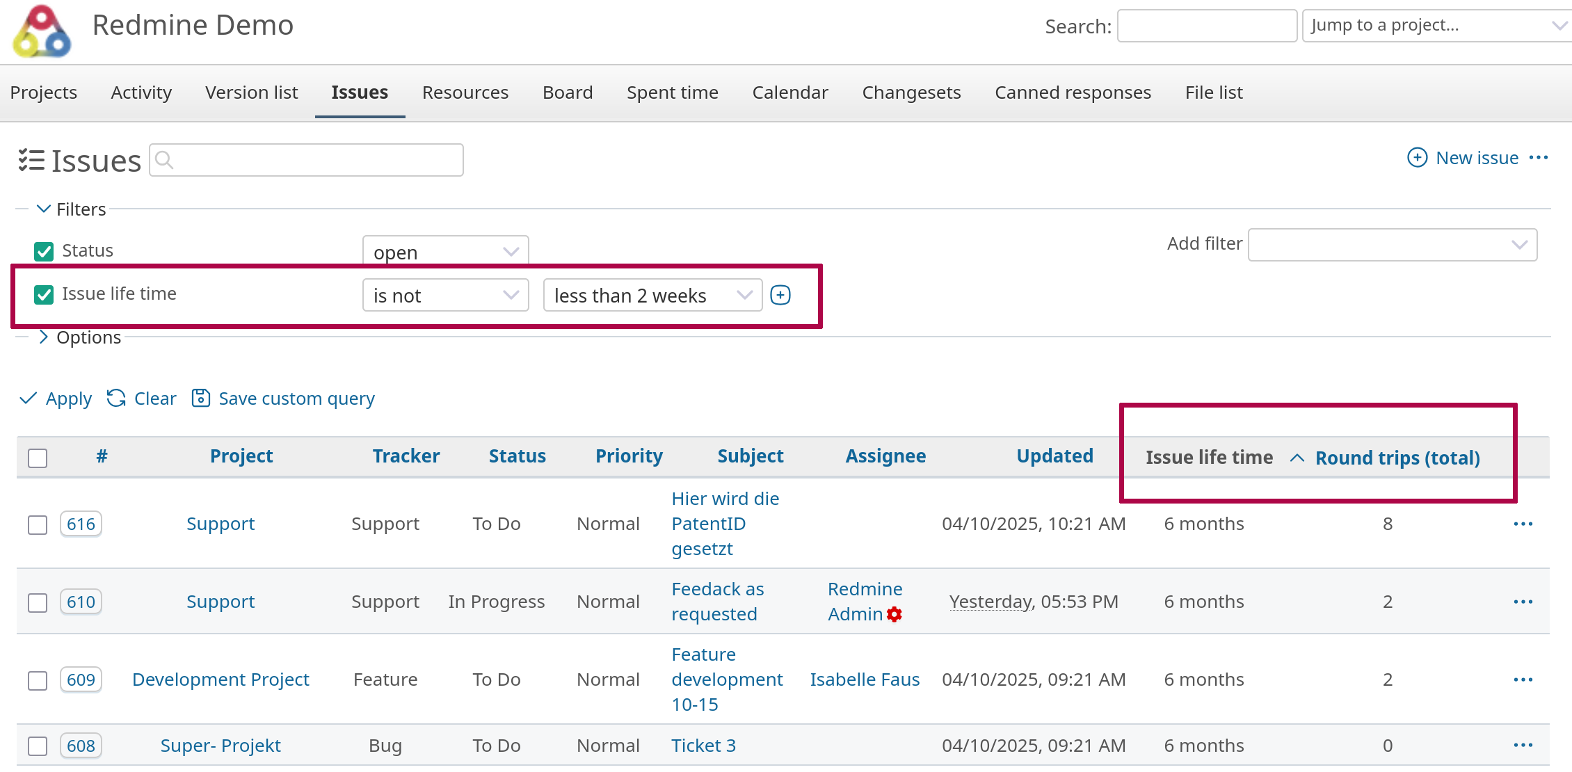1572x772 pixels.
Task: Click the add value plus icon beside less than 2 weeks
Action: (780, 295)
